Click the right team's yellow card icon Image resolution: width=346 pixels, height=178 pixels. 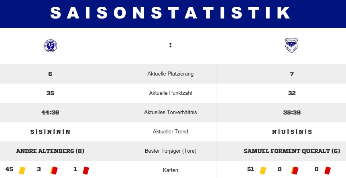[263, 170]
